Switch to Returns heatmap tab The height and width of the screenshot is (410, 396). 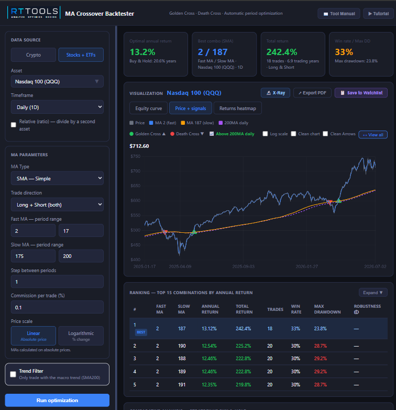[238, 108]
